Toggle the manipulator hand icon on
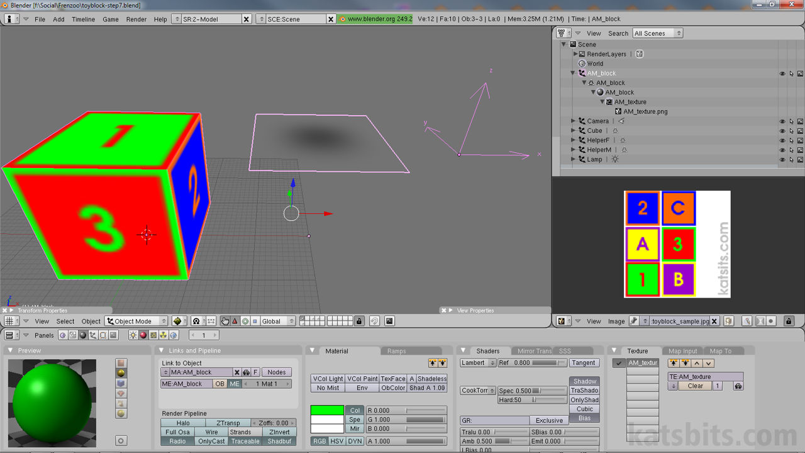Screen dimensions: 805x453 point(226,321)
